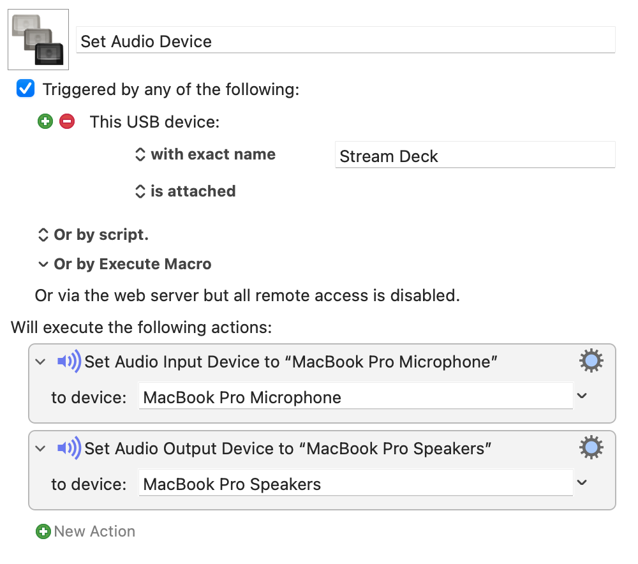This screenshot has height=564, width=638.
Task: Click the MacBook Pro Speakers device field
Action: click(x=355, y=483)
